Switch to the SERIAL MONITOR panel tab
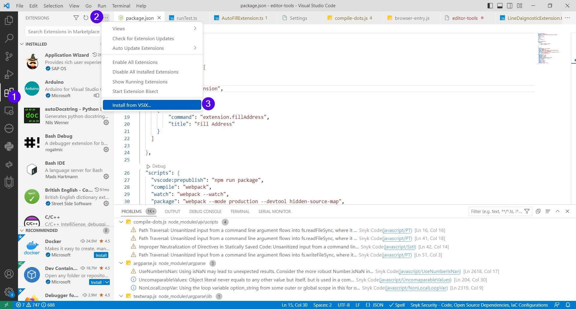576x309 pixels. tap(274, 211)
